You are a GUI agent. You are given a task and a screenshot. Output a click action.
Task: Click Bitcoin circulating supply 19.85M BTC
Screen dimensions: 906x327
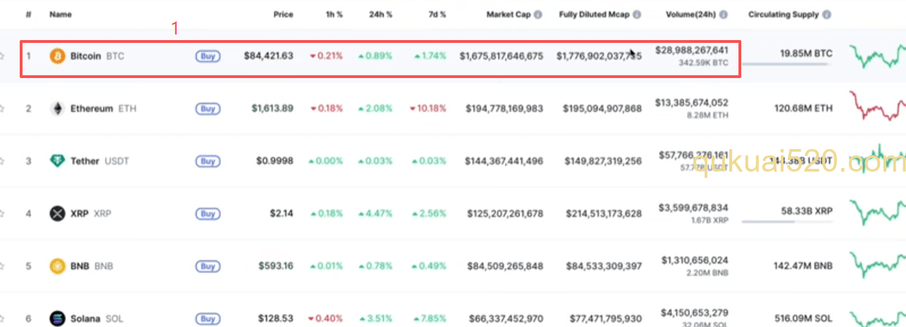(x=807, y=53)
